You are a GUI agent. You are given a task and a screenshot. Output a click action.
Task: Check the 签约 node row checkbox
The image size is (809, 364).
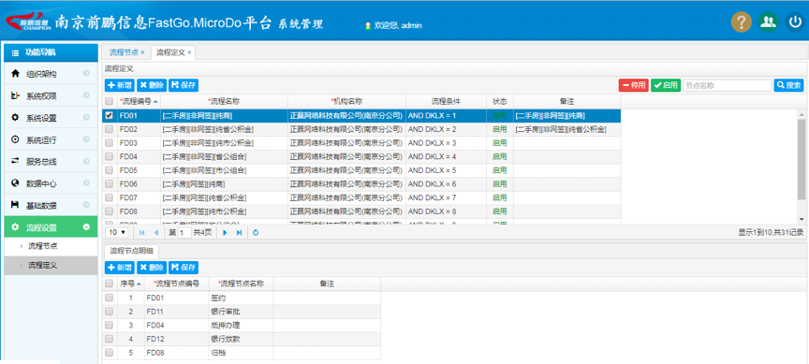(x=109, y=298)
